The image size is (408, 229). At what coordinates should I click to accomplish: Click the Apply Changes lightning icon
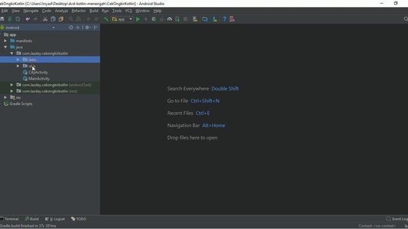coord(146,19)
